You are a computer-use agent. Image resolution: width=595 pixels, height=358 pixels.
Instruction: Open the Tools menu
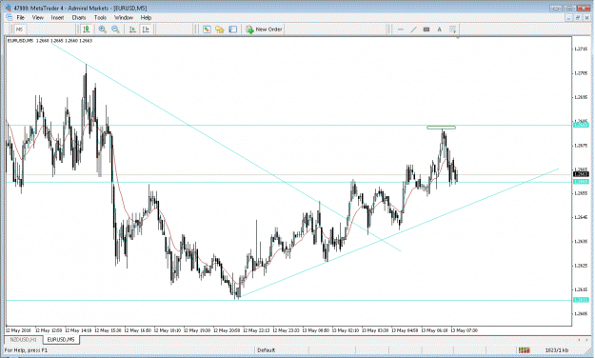tap(100, 17)
